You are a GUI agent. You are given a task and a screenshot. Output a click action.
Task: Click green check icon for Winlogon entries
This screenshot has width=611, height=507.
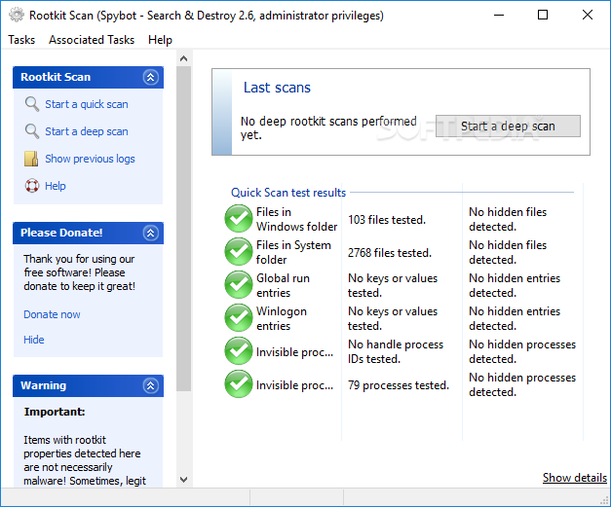point(239,318)
